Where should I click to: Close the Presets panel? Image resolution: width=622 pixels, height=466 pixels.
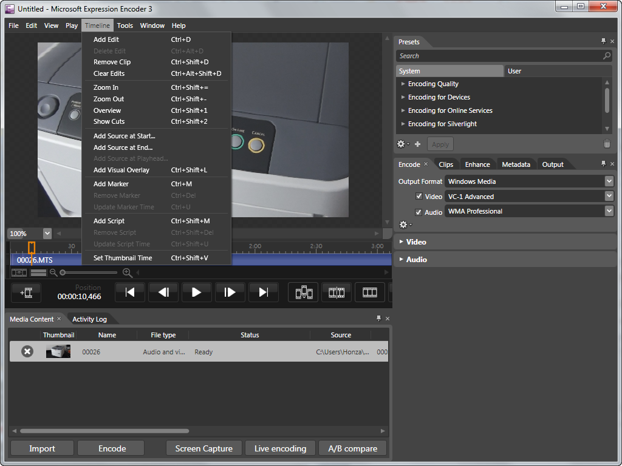612,41
